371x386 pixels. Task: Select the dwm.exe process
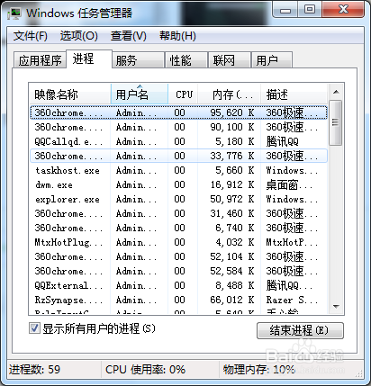178,184
